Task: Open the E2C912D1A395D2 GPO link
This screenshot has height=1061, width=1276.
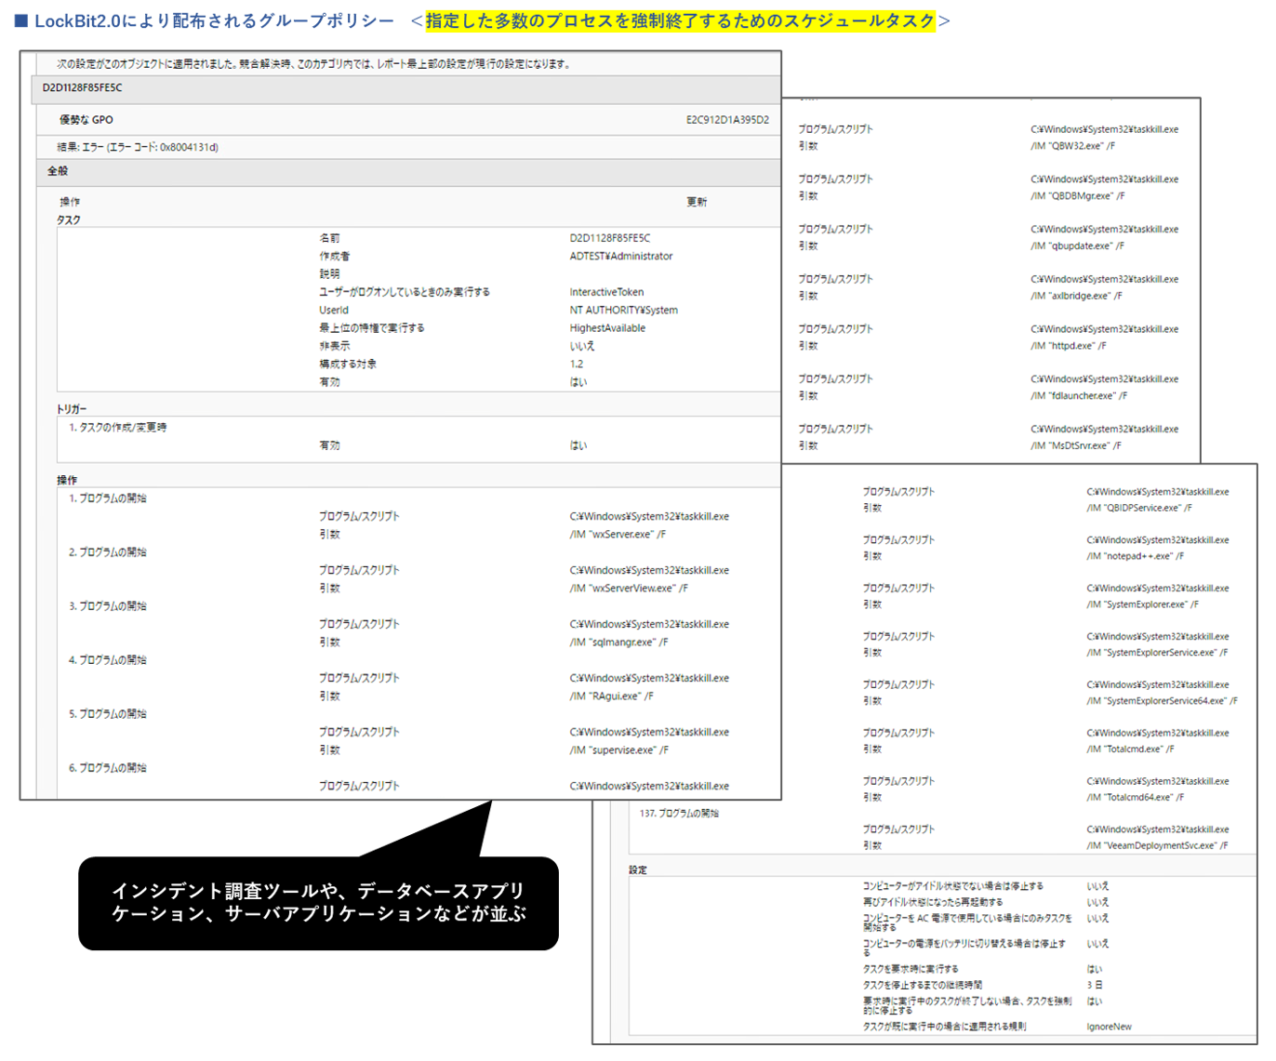Action: 726,120
